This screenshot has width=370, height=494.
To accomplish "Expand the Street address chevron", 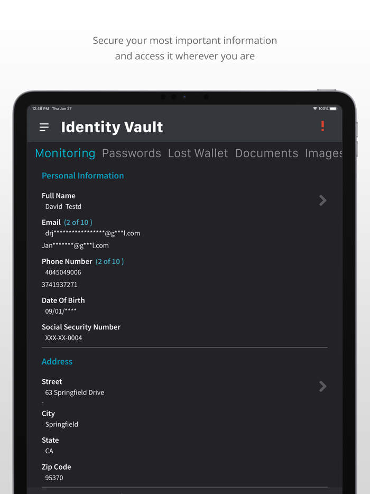I will click(x=323, y=386).
